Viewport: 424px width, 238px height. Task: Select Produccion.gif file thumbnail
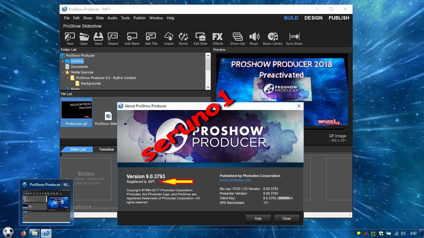(76, 112)
